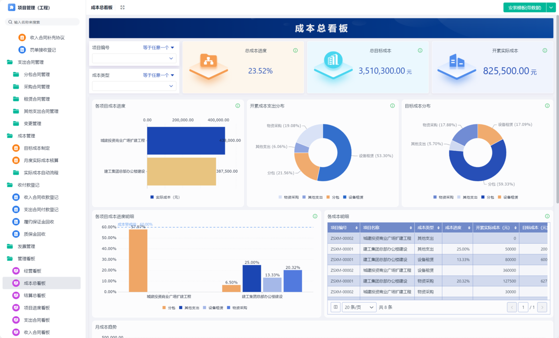The width and height of the screenshot is (559, 338).
Task: Toggle 分包 legend in 目标成本分布 chart
Action: pos(488,197)
